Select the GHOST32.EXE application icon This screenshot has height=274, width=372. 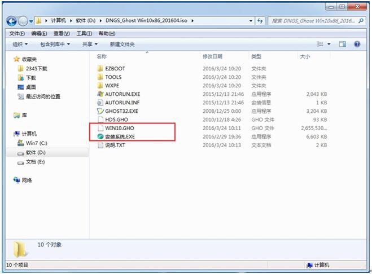pyautogui.click(x=100, y=111)
